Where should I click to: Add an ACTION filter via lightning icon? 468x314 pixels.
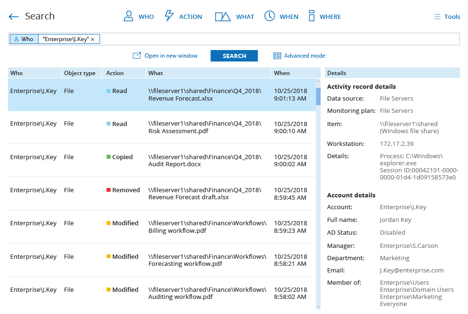pyautogui.click(x=169, y=16)
